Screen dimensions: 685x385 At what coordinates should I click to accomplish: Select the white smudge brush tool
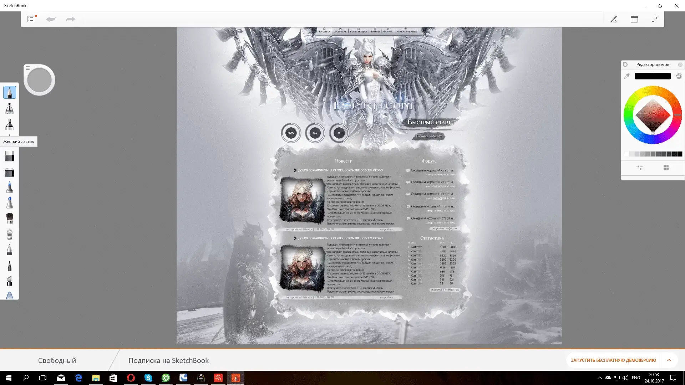pyautogui.click(x=10, y=234)
